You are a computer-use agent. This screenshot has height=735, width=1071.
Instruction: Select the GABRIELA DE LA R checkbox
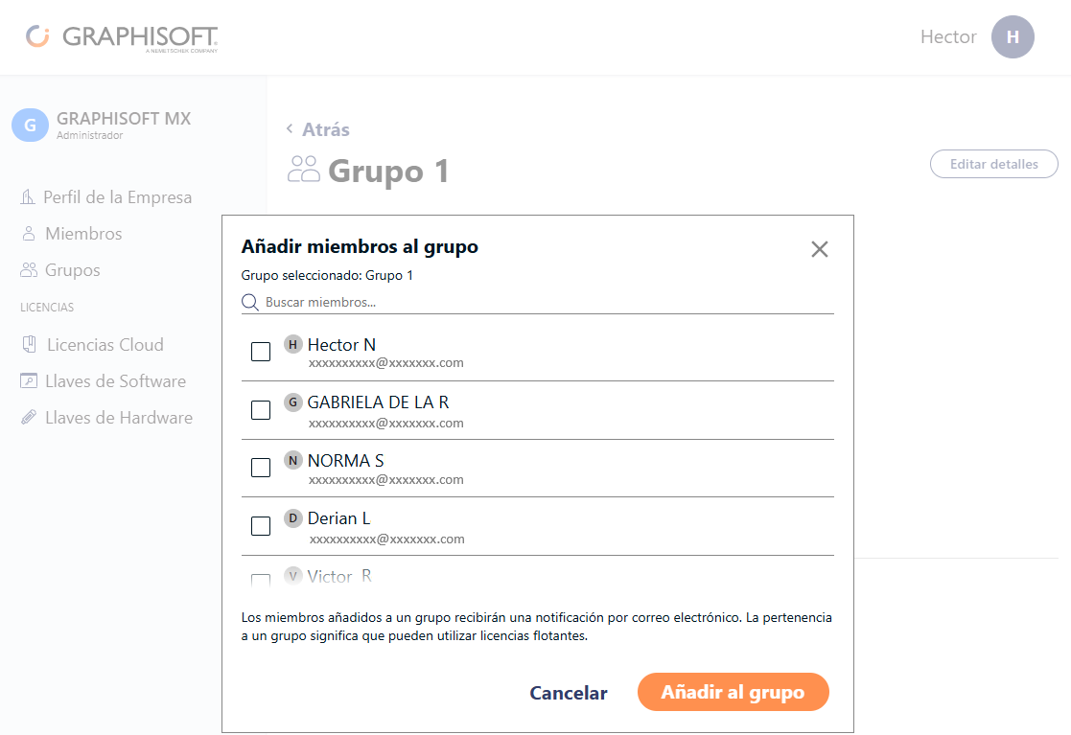tap(261, 410)
